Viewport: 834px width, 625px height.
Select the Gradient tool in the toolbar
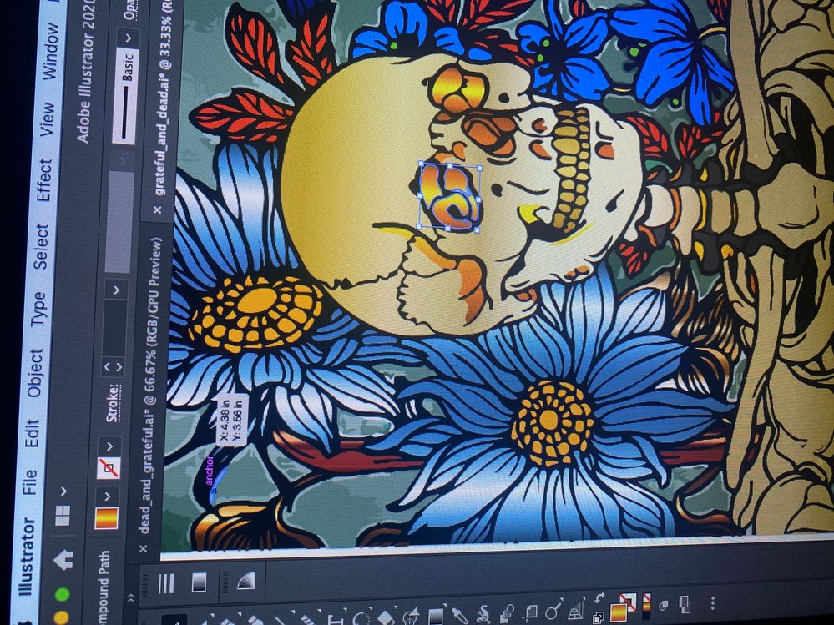pos(436,617)
